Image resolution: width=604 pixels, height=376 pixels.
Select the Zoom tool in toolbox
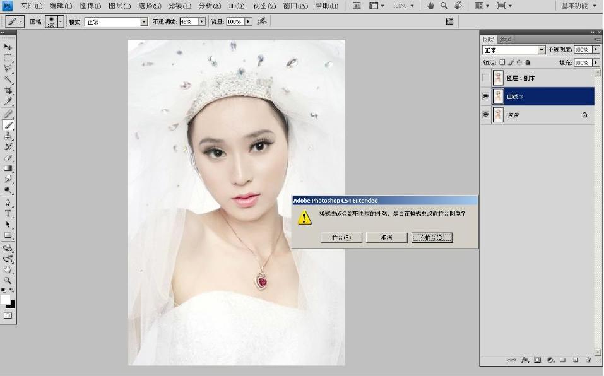pos(8,280)
